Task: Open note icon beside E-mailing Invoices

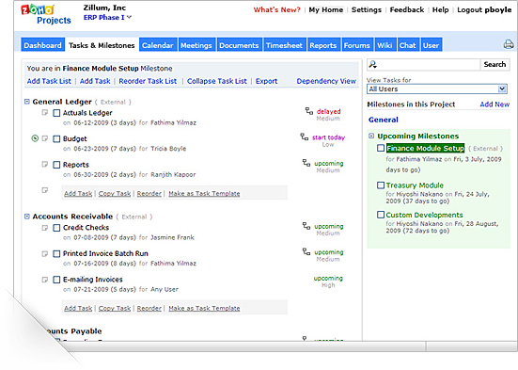Action: tap(45, 280)
